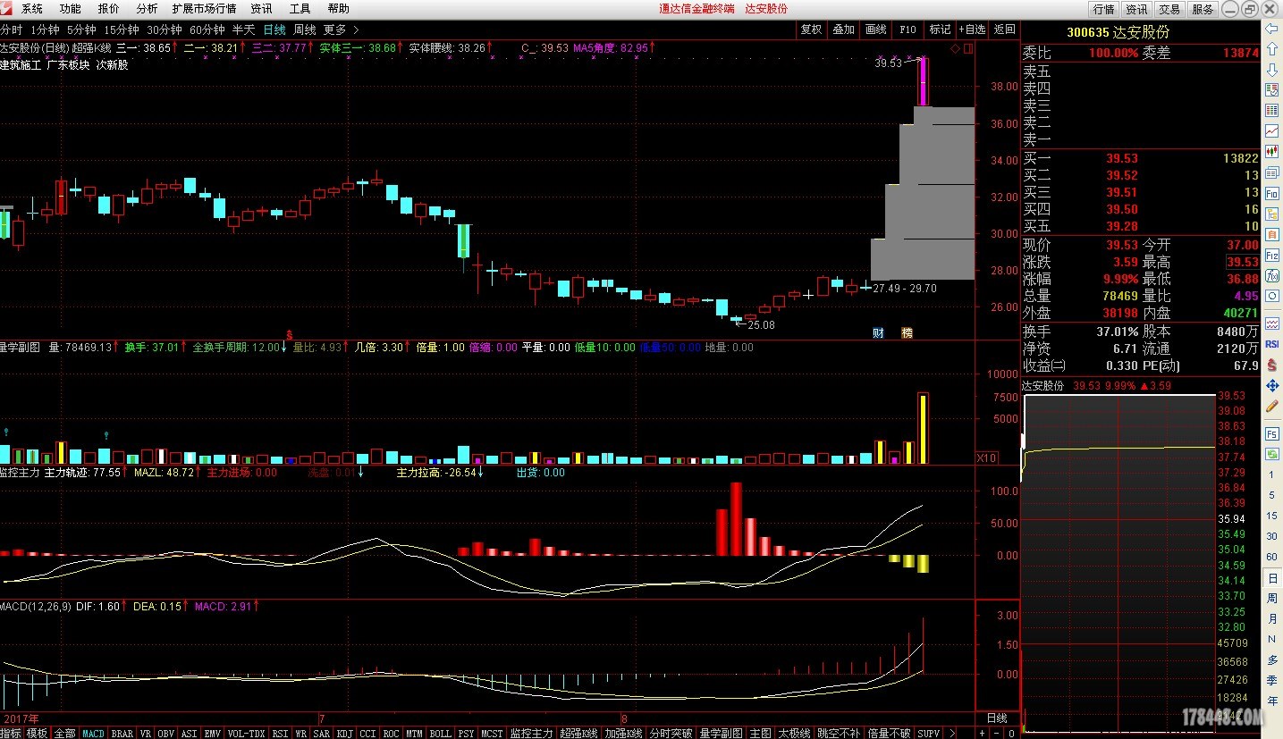Click the +自选 add to watchlist button
1283x739 pixels.
972,29
